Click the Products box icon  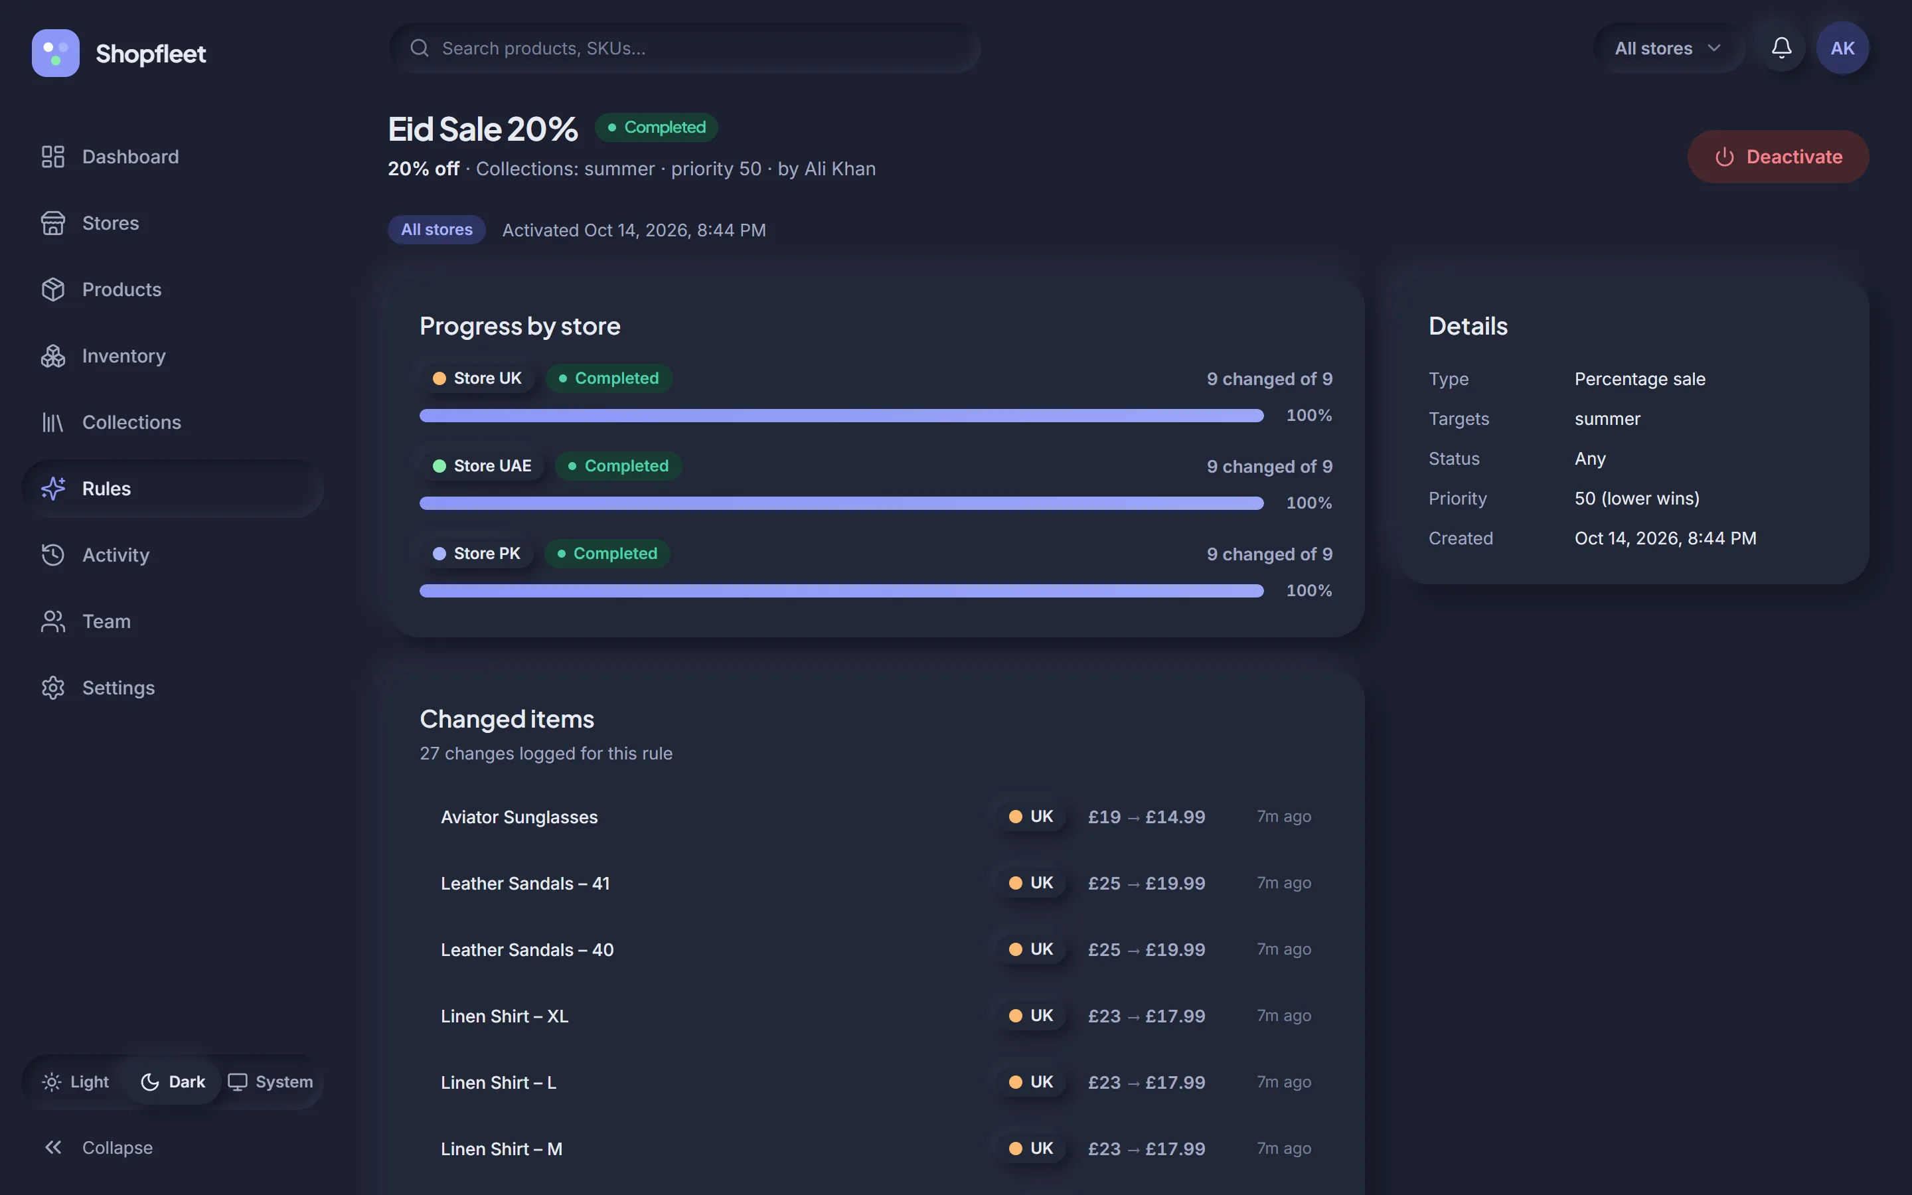[x=53, y=289]
